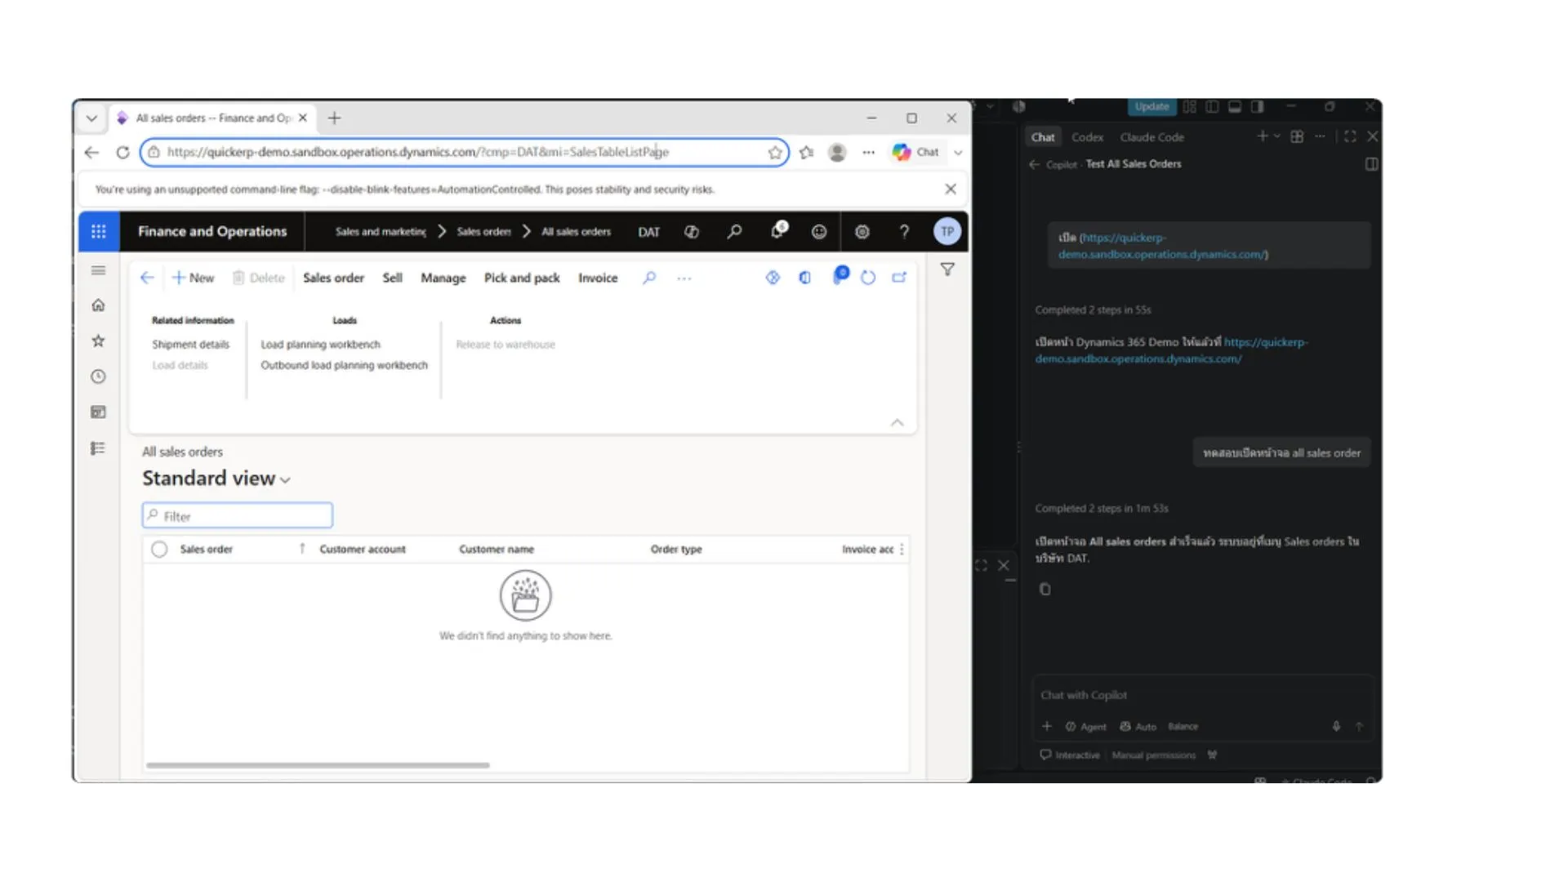Open the Dynamics app launcher waffle icon
Viewport: 1568px width, 882px height.
coord(99,232)
